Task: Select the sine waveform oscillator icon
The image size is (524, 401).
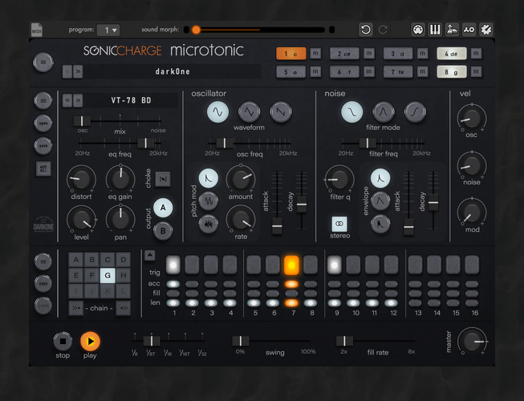Action: coord(217,111)
